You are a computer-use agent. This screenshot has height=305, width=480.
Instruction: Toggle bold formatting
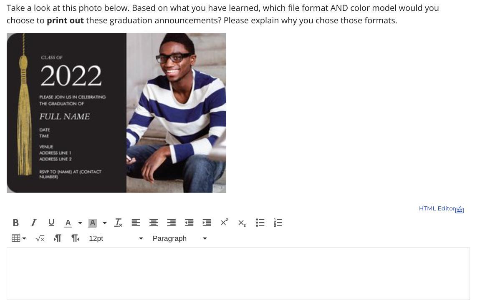pos(15,223)
